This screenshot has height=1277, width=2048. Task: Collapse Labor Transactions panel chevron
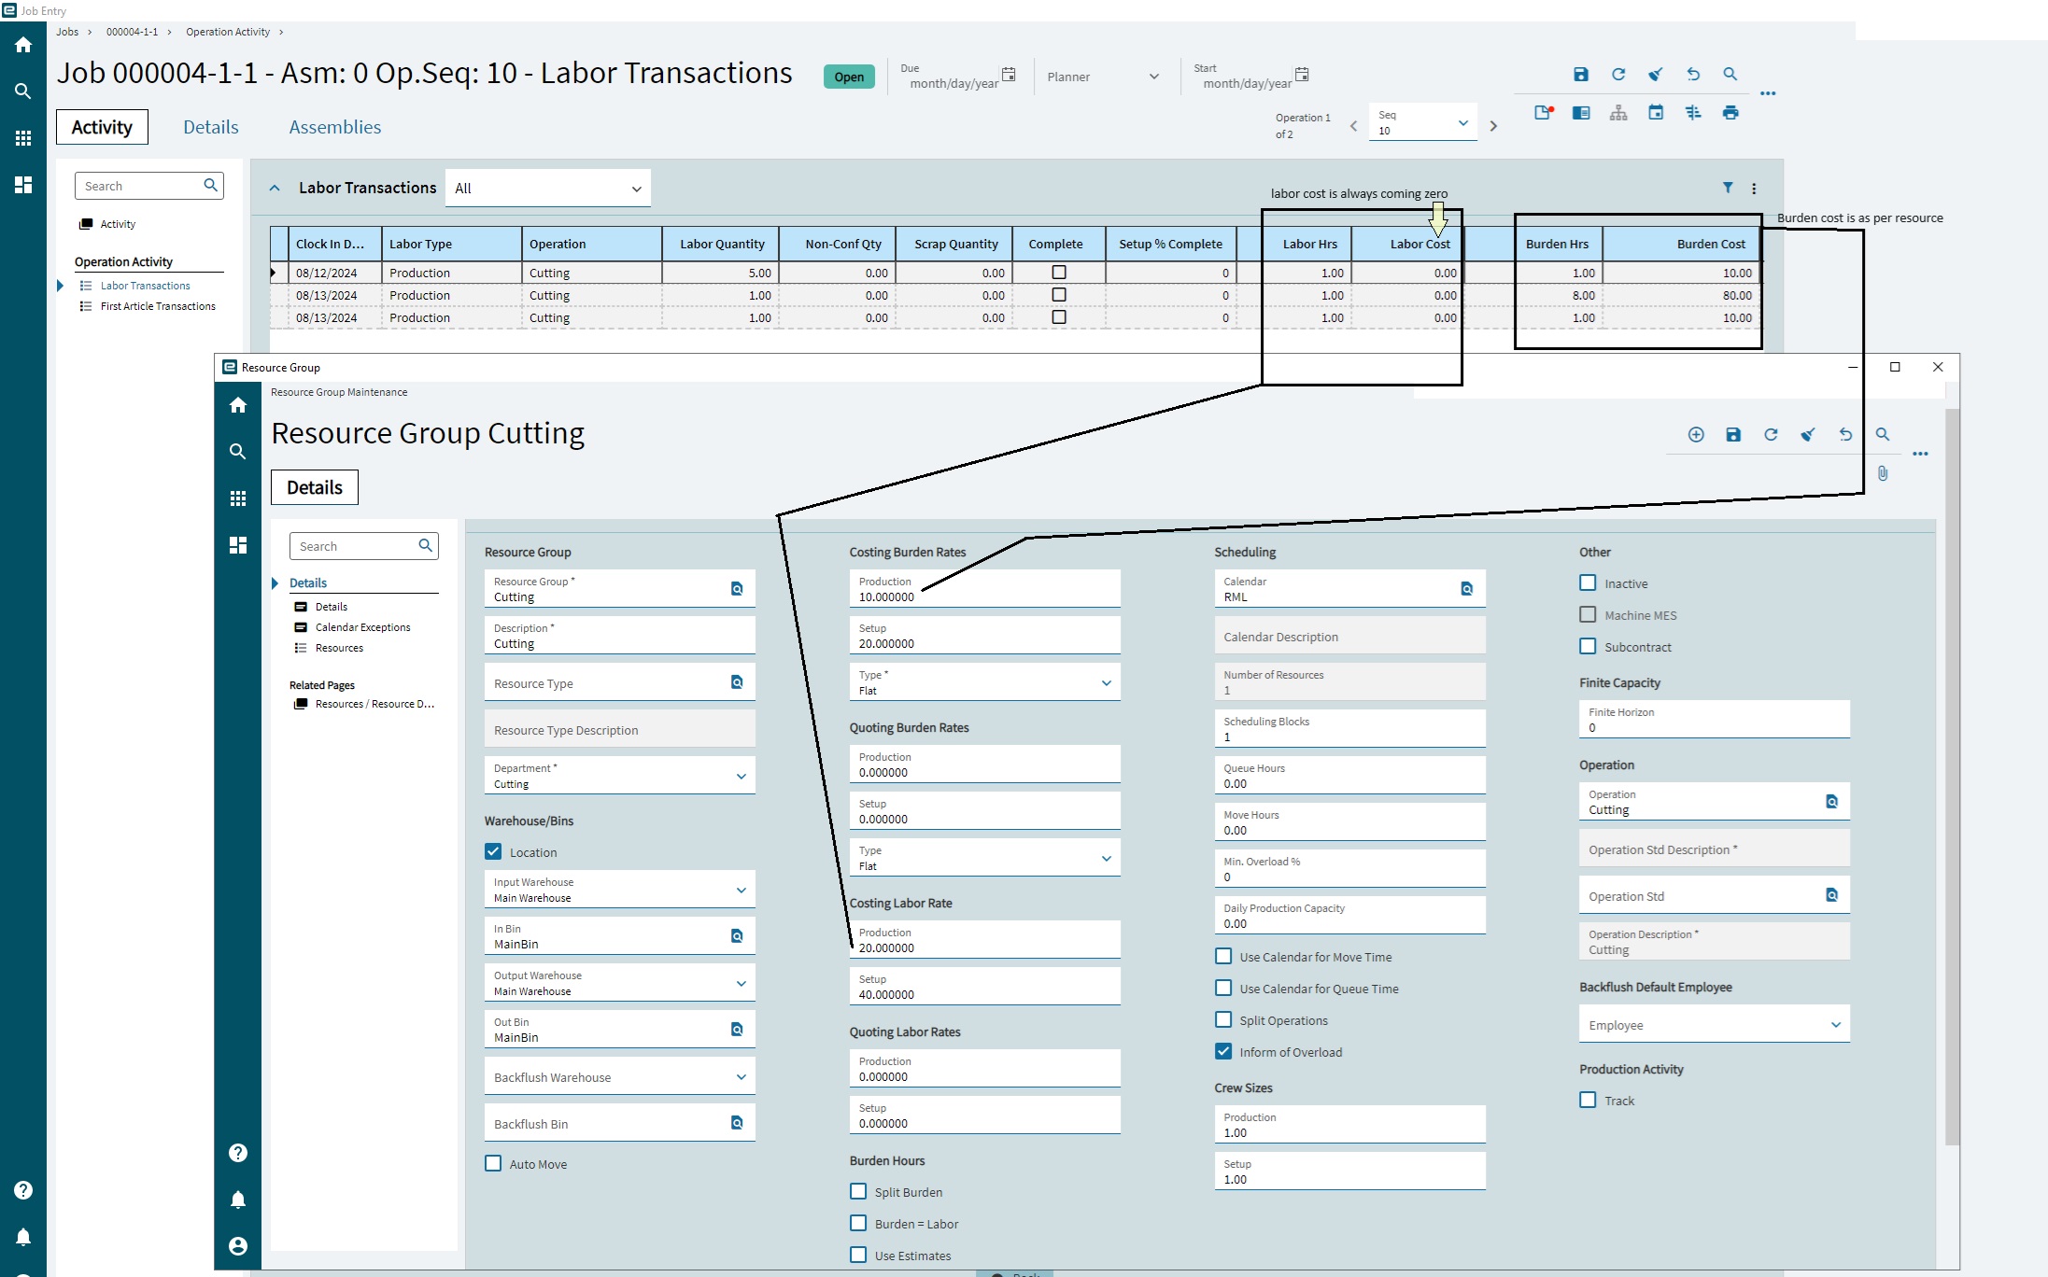pyautogui.click(x=275, y=188)
